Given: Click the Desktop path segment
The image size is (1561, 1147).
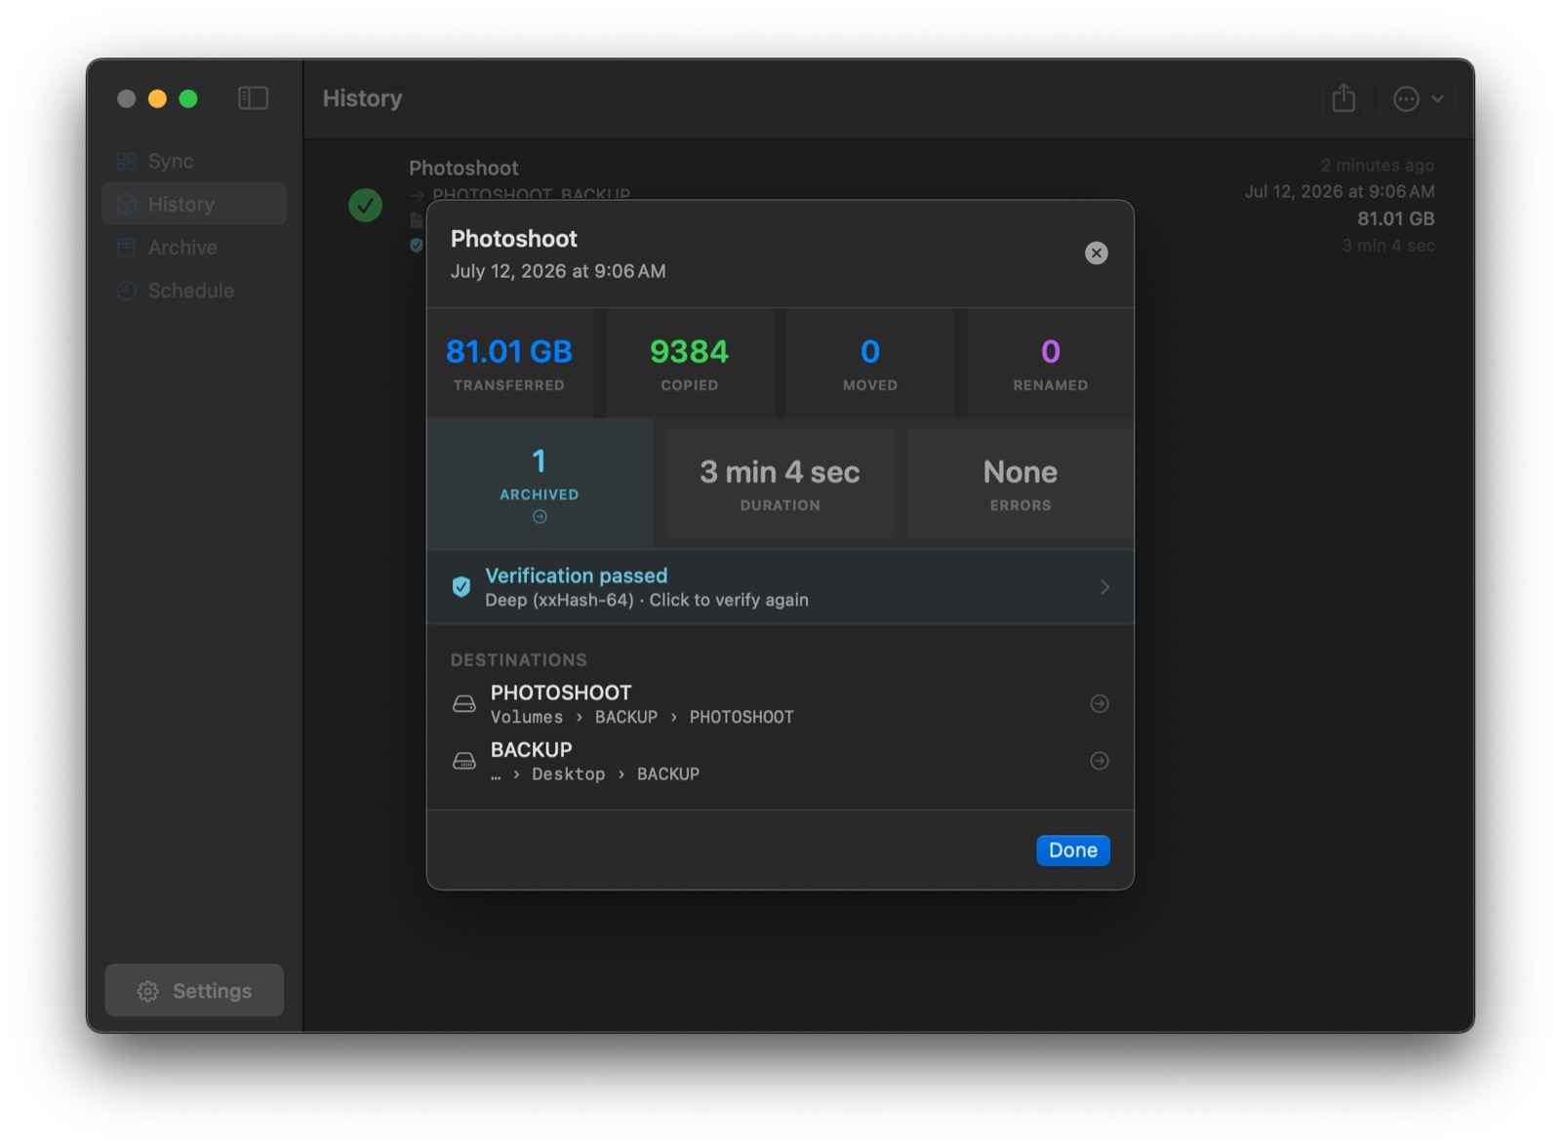Looking at the screenshot, I should click(x=568, y=774).
